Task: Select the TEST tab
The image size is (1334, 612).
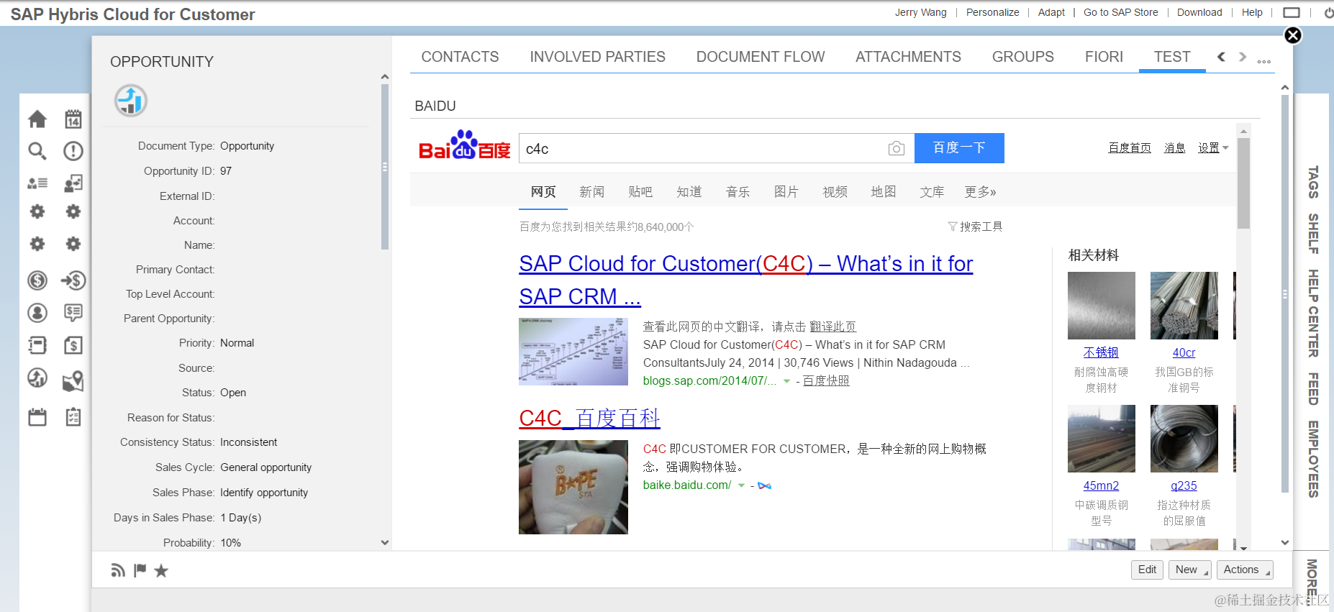Action: click(1172, 57)
